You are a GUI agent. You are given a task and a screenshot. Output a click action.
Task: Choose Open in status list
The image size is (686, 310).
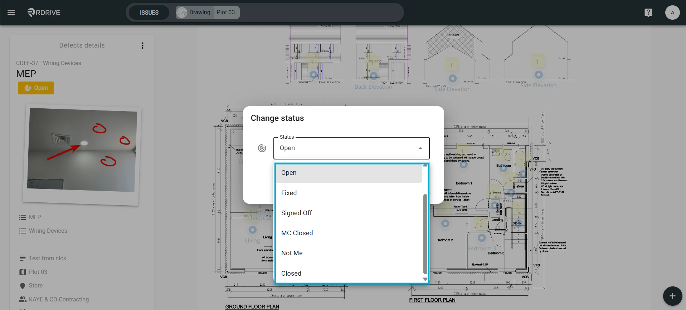(349, 173)
